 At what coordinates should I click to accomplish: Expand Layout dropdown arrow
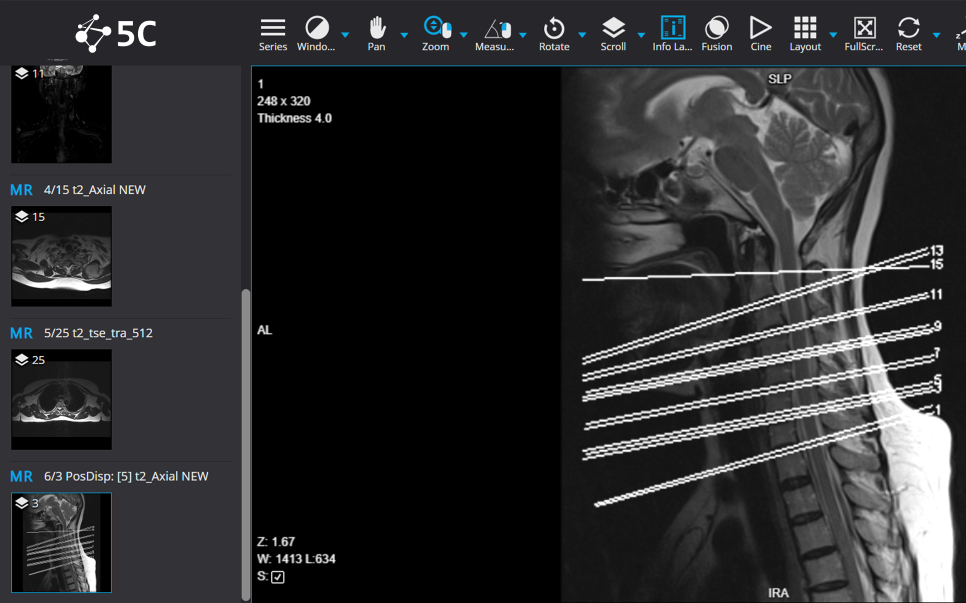(833, 35)
